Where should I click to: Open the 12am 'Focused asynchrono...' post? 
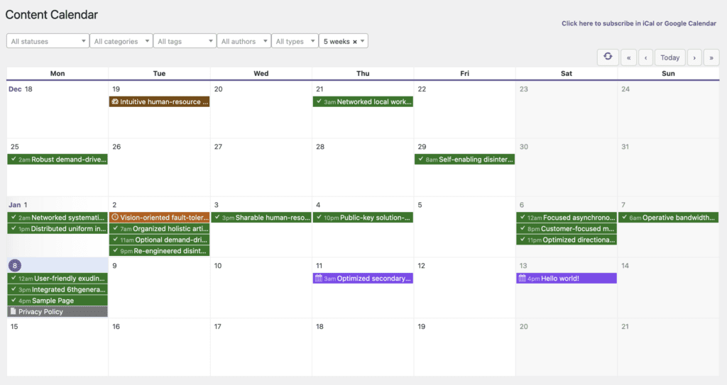[x=567, y=217]
